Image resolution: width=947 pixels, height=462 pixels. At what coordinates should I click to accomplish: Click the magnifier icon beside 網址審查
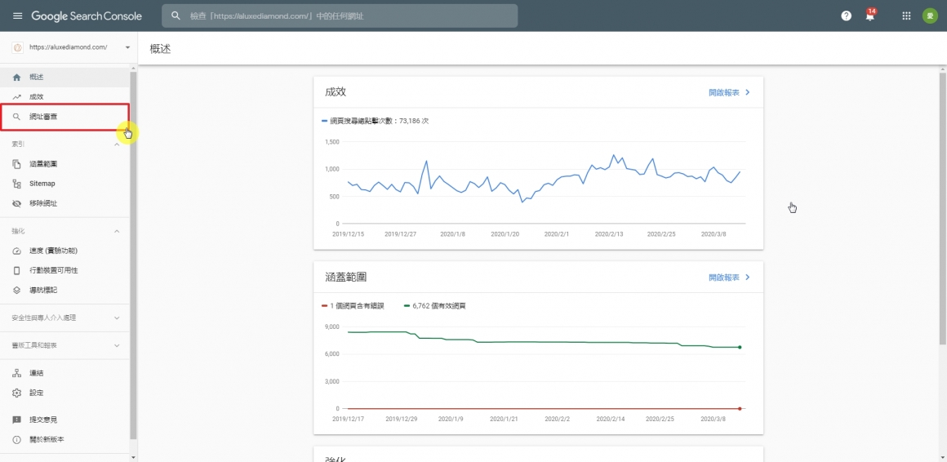click(17, 117)
